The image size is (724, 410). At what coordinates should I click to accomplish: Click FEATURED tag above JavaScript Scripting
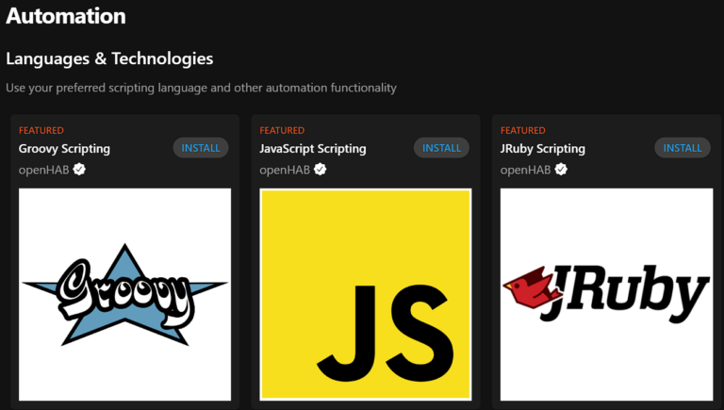click(x=282, y=130)
